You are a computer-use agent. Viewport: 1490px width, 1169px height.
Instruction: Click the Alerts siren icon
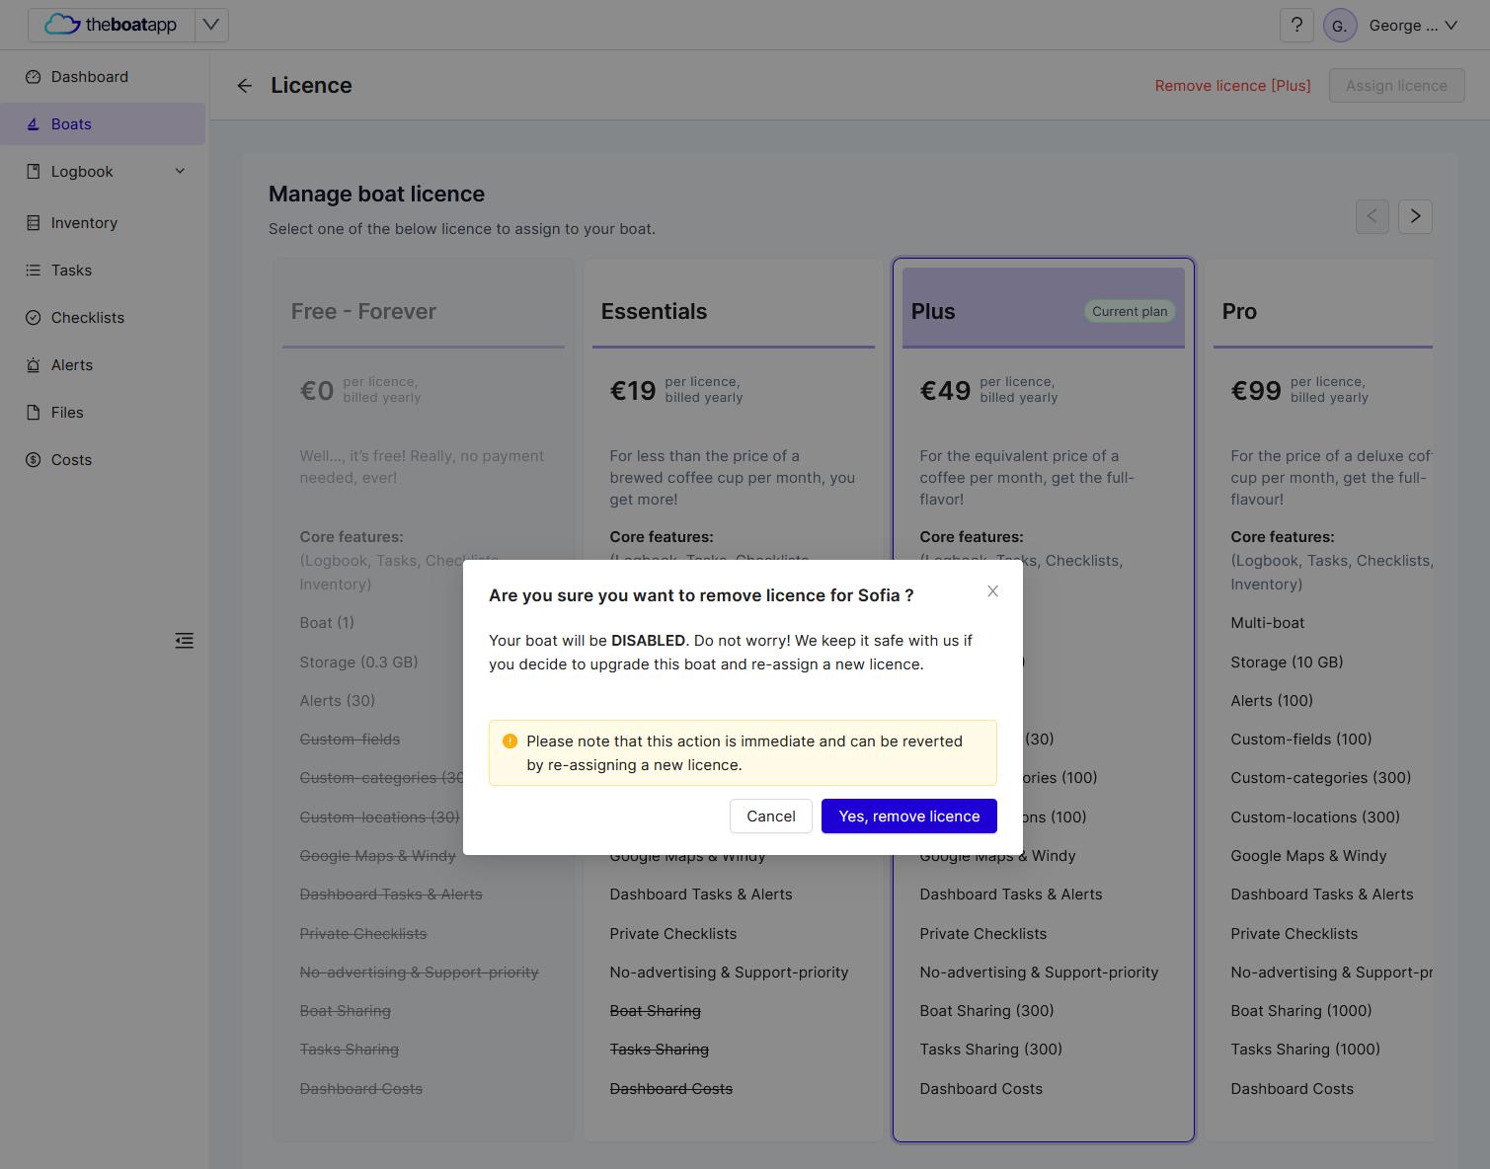pos(34,365)
